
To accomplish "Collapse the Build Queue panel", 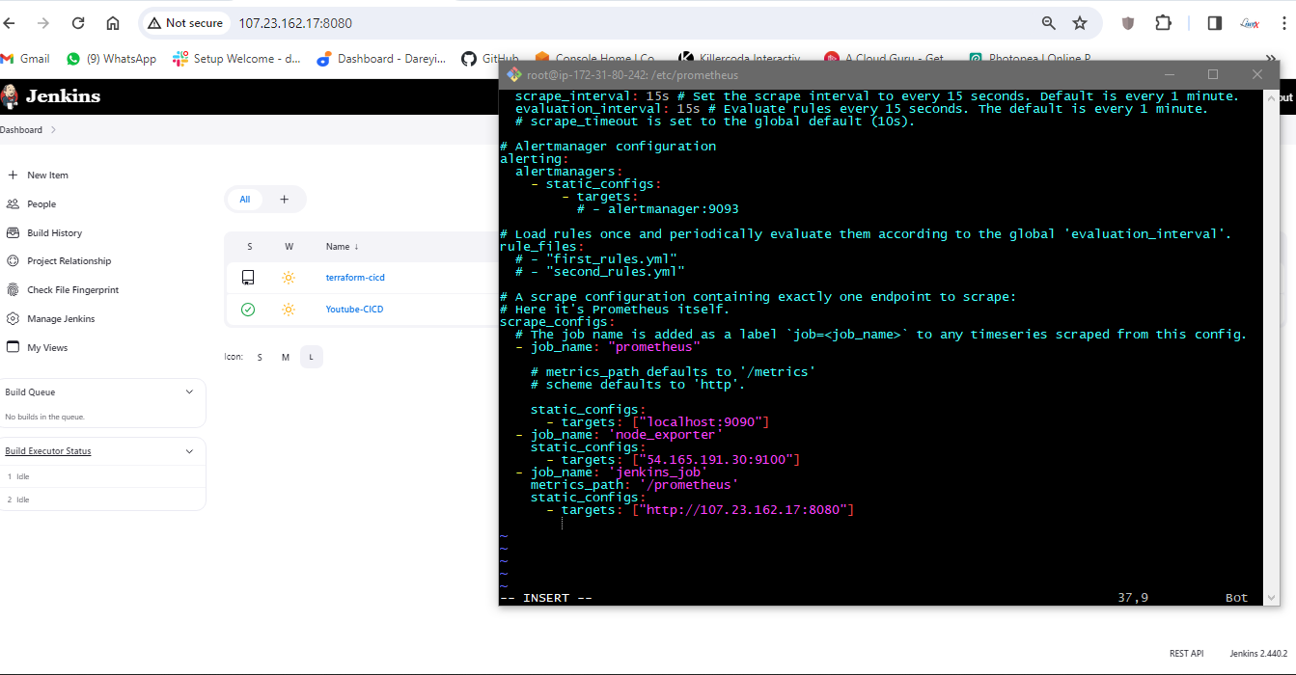I will pyautogui.click(x=189, y=392).
